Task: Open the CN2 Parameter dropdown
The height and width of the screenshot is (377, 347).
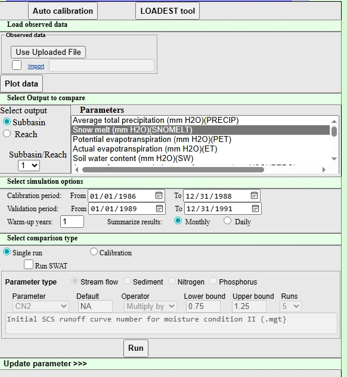Action: pyautogui.click(x=41, y=307)
